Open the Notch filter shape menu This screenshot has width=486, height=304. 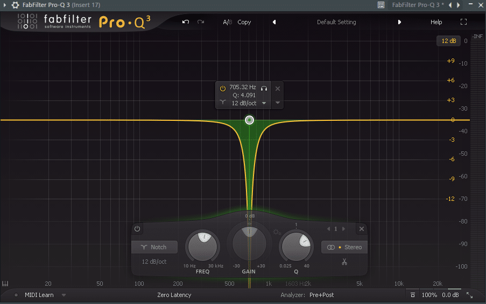(154, 247)
